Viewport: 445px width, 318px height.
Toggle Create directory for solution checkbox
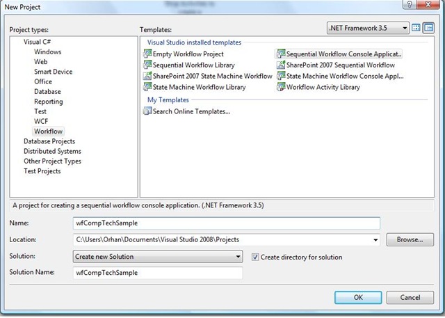[255, 257]
